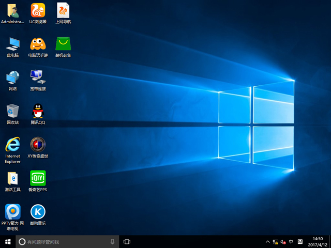Select the PPTV聚力 网络电视 icon

click(12, 212)
